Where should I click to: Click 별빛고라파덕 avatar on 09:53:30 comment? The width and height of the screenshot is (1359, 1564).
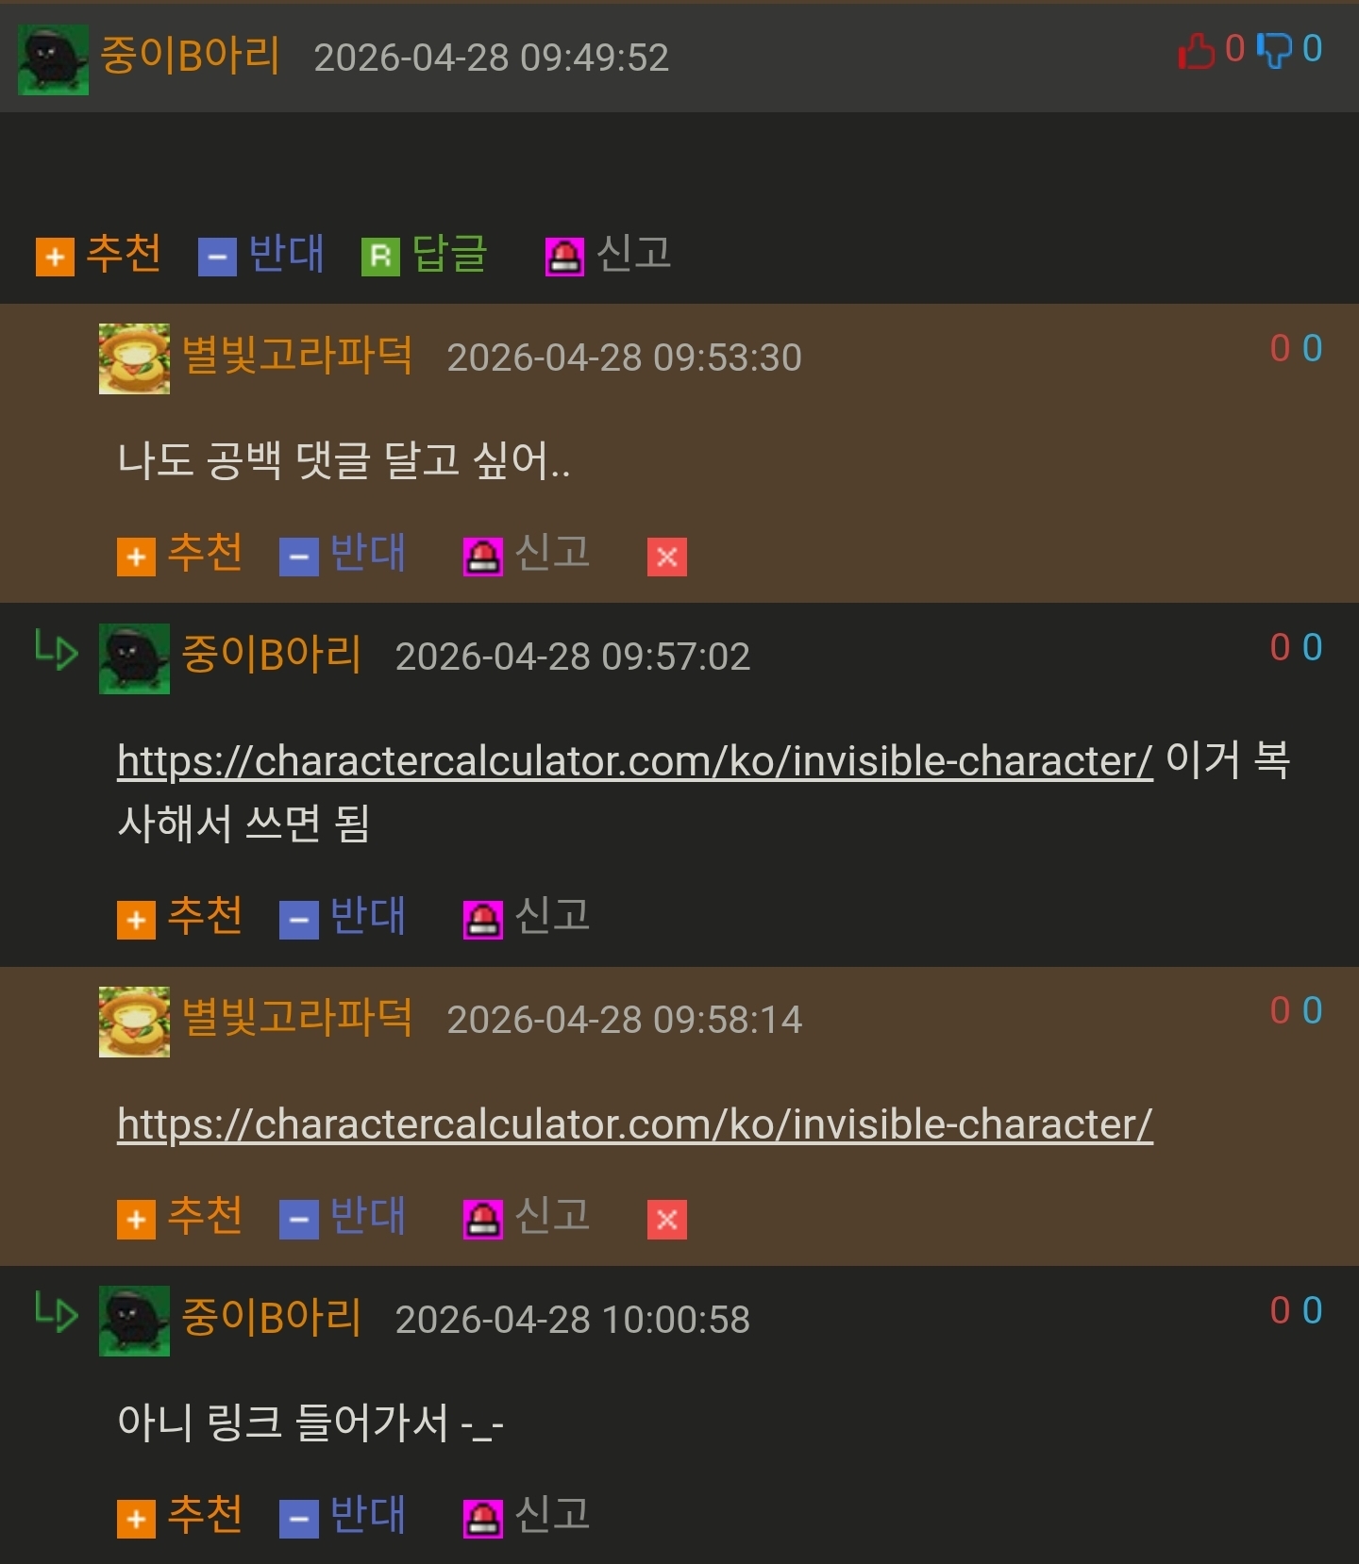tap(134, 358)
